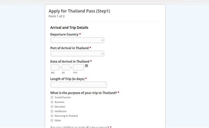Click the Arrival and Trip Details section title
The image size is (209, 128).
pos(69,28)
